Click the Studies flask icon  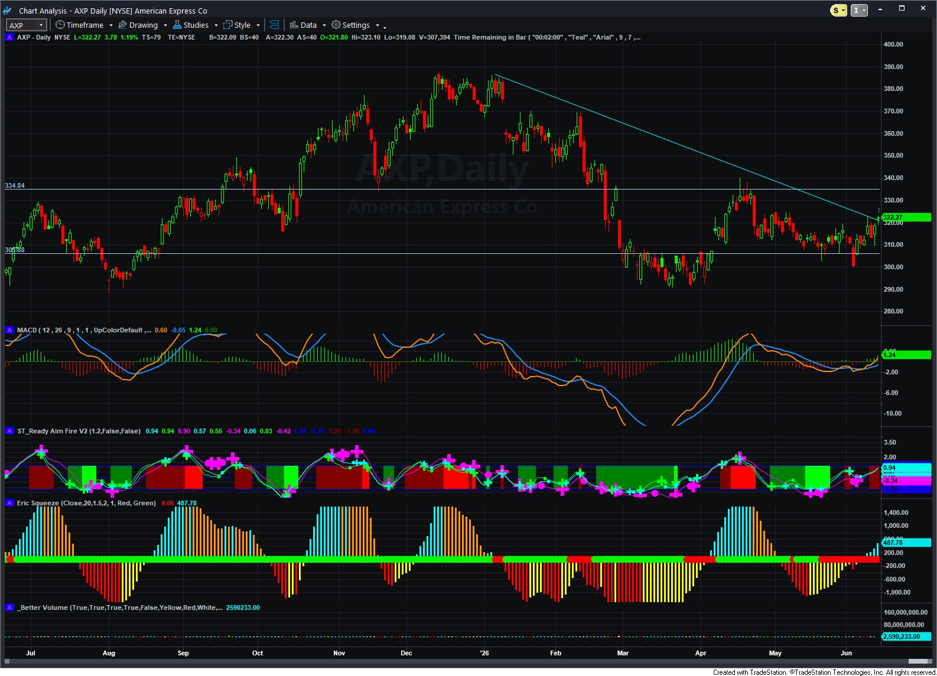click(177, 25)
